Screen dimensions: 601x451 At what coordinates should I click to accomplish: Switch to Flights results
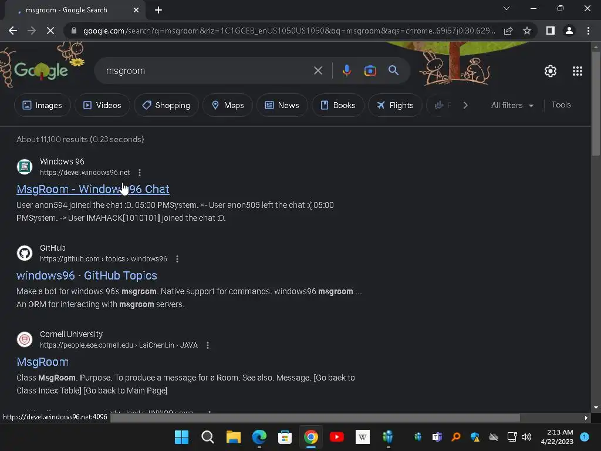395,105
